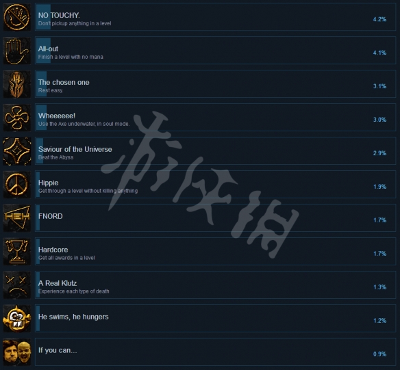Click the NO TOUCHY crossed-hand achievement icon
The height and width of the screenshot is (370, 400).
pos(17,17)
